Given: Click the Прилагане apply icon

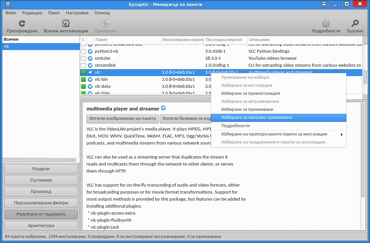Looking at the screenshot, I should pos(106,23).
